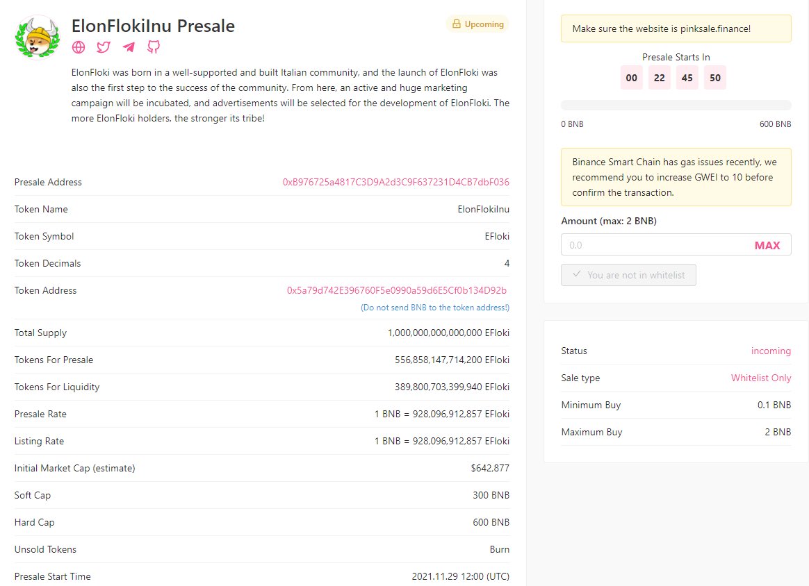The width and height of the screenshot is (809, 586).
Task: Click the 'incoming' status label
Action: 771,351
